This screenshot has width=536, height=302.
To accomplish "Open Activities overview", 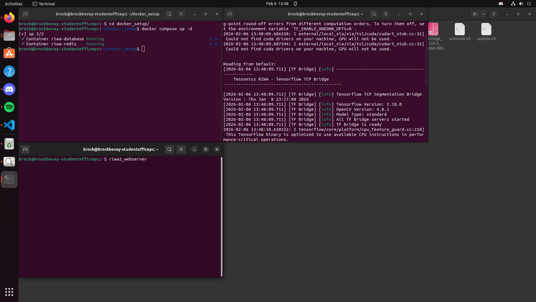I will [14, 4].
